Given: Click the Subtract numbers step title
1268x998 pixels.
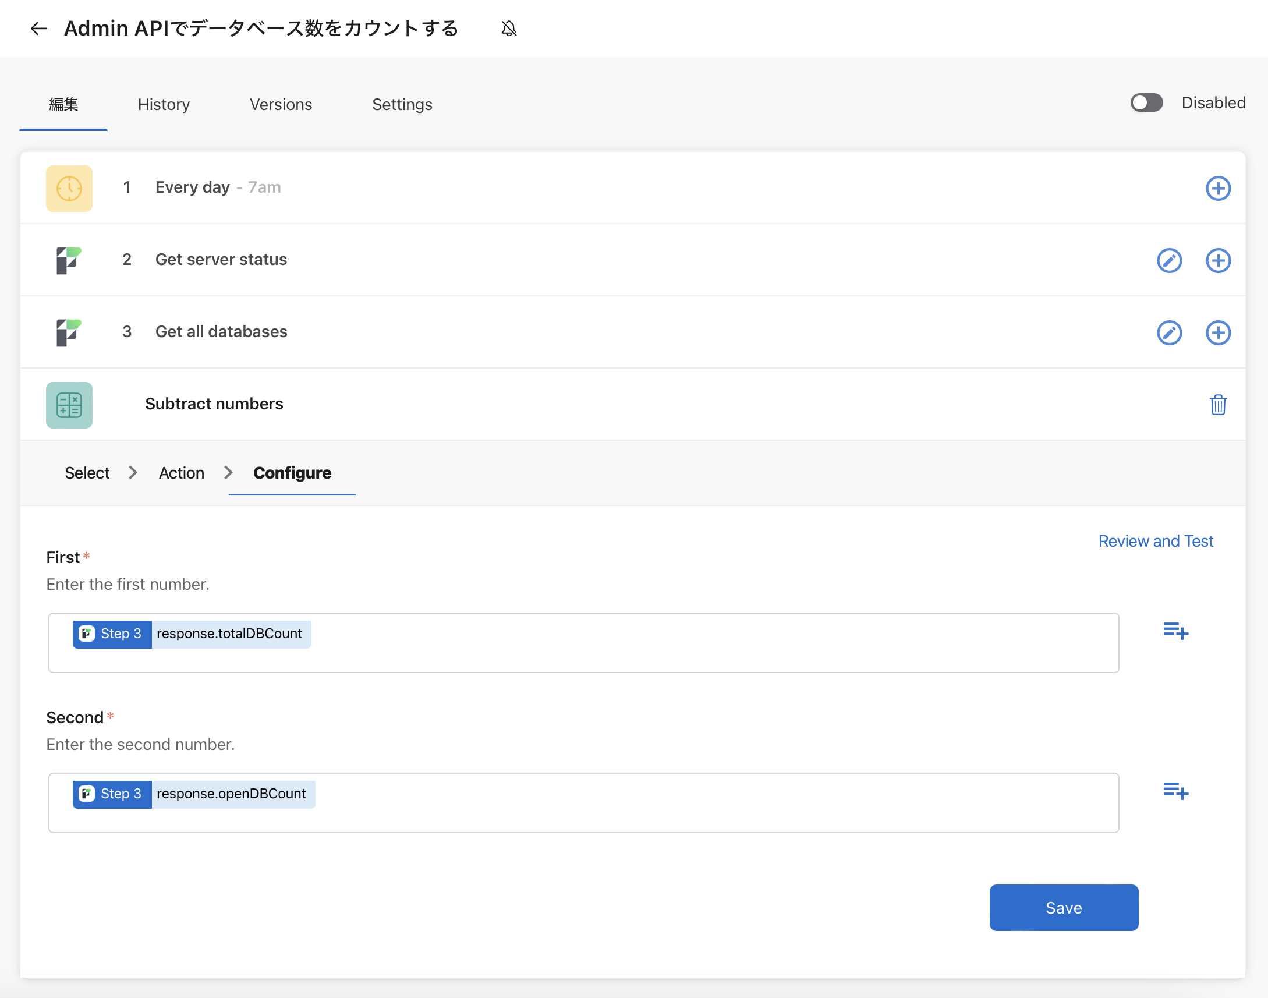Looking at the screenshot, I should (x=214, y=404).
